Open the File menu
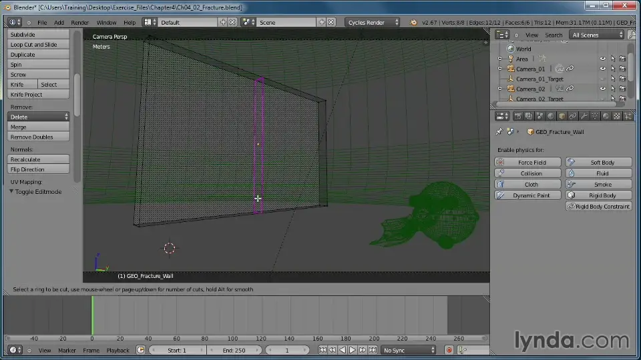The height and width of the screenshot is (360, 641). 42,23
